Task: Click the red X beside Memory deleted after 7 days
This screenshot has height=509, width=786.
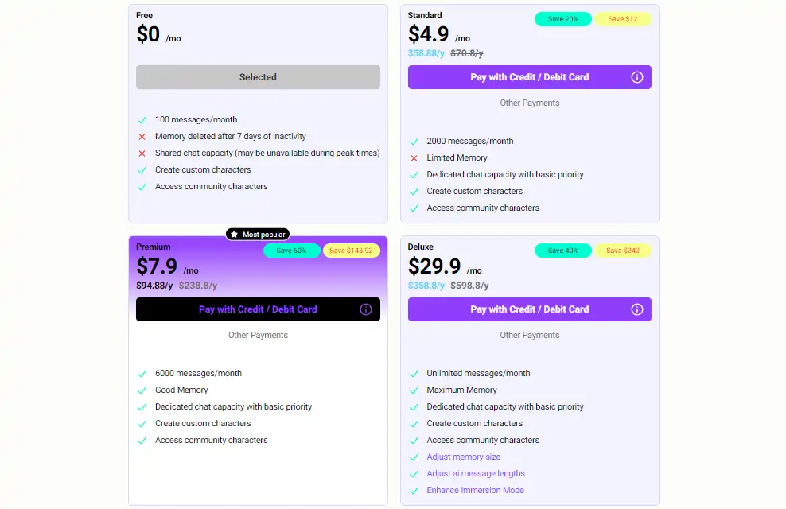Action: tap(142, 136)
